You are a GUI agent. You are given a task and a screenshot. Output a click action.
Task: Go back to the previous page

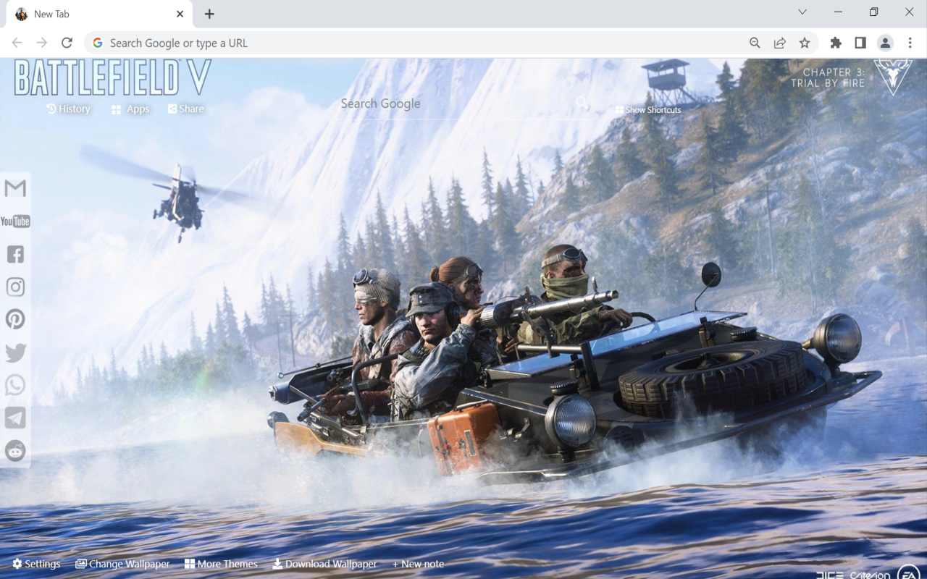point(17,43)
